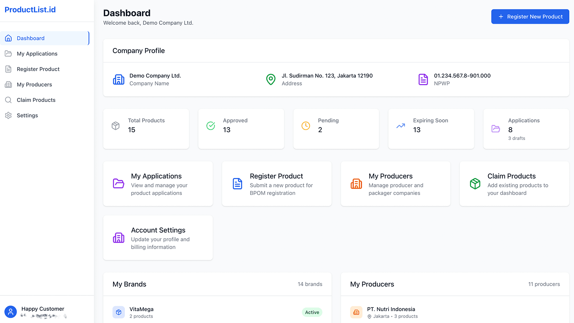Open Settings from the sidebar menu

(x=27, y=115)
